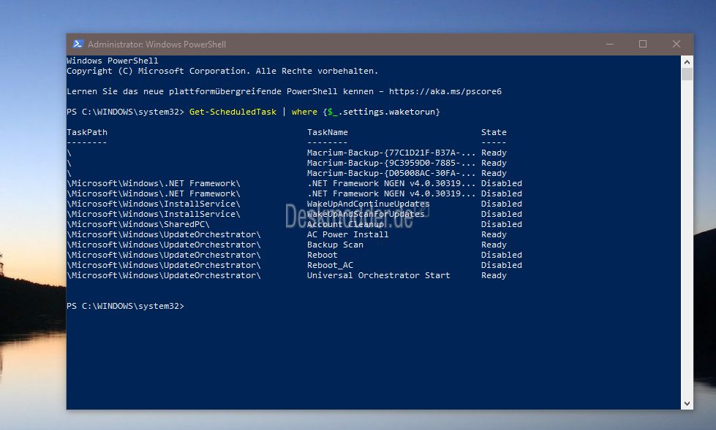Close the Administrator PowerShell window
716x430 pixels.
click(x=677, y=44)
